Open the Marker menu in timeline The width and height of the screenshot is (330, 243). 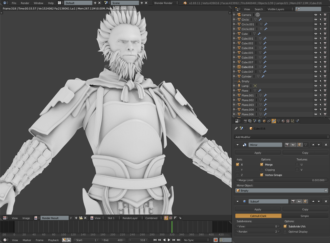point(27,240)
